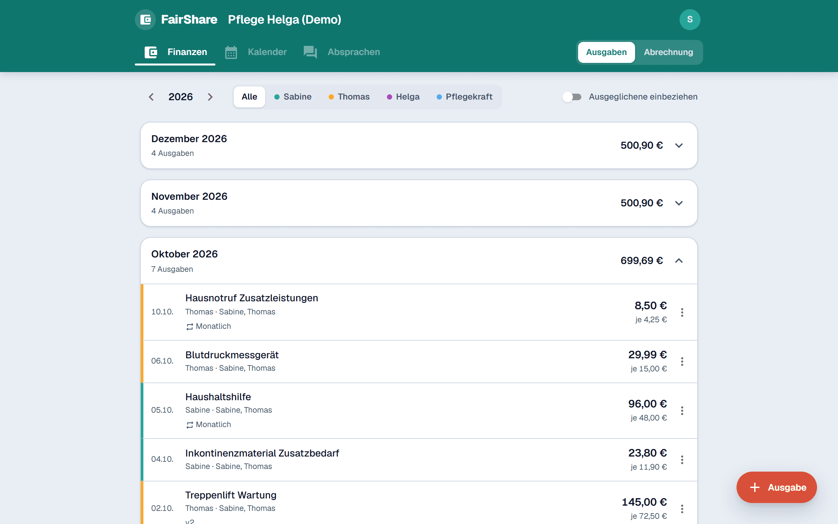Open options for Inkontinenzmaterial Zusatzbedarf
This screenshot has width=838, height=524.
pyautogui.click(x=682, y=460)
